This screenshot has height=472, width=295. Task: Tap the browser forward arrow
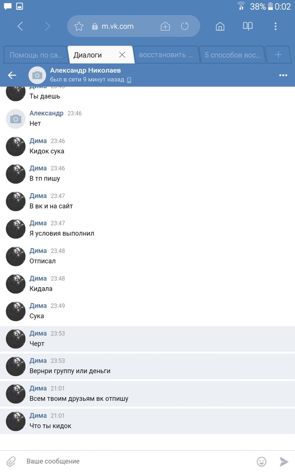pyautogui.click(x=47, y=27)
